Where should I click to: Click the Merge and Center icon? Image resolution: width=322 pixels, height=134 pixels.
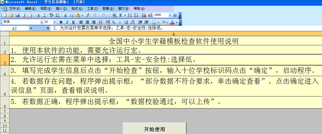pos(100,22)
